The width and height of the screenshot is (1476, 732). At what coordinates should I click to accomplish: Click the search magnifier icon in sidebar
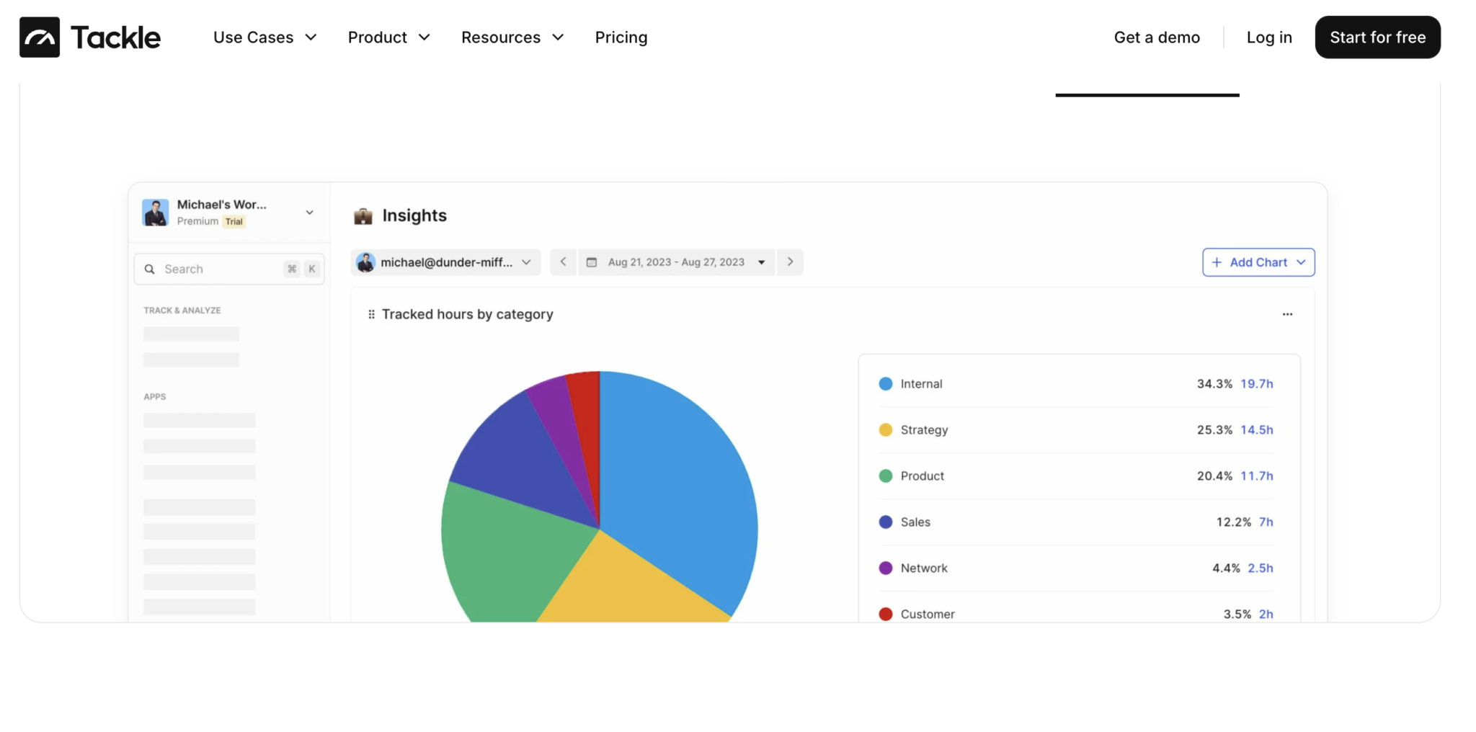coord(149,268)
